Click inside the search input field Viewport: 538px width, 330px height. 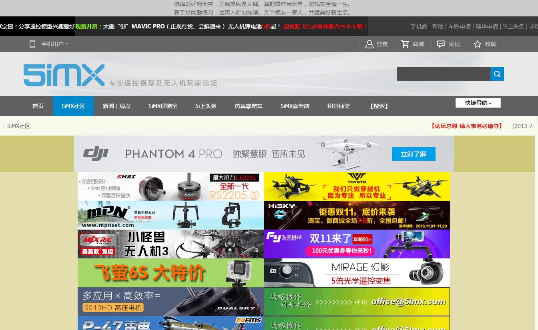tap(444, 74)
